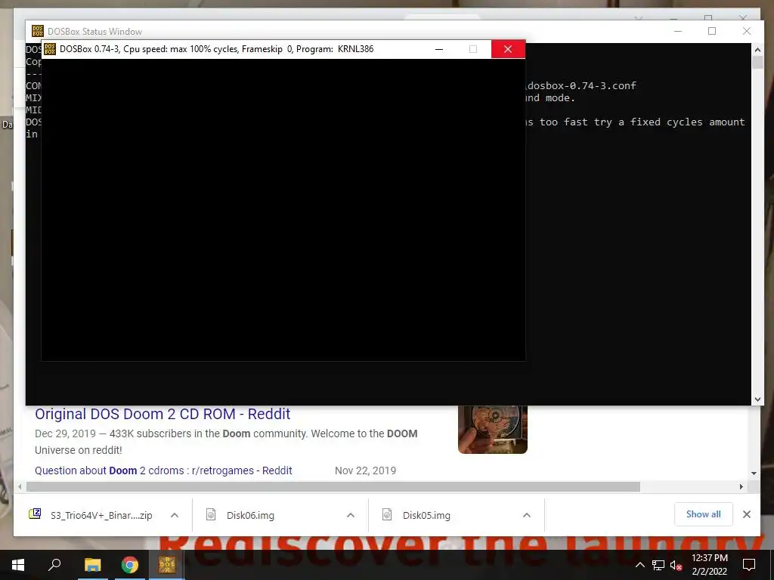The image size is (774, 580).
Task: Switch to Chrome in taskbar
Action: coord(130,565)
